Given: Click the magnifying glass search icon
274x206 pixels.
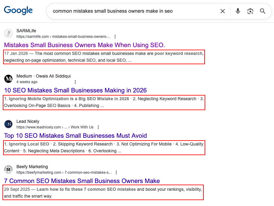Looking at the screenshot, I should 262,11.
